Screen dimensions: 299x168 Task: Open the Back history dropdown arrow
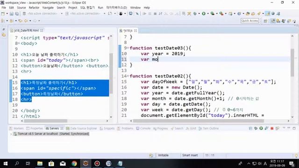(30, 21)
